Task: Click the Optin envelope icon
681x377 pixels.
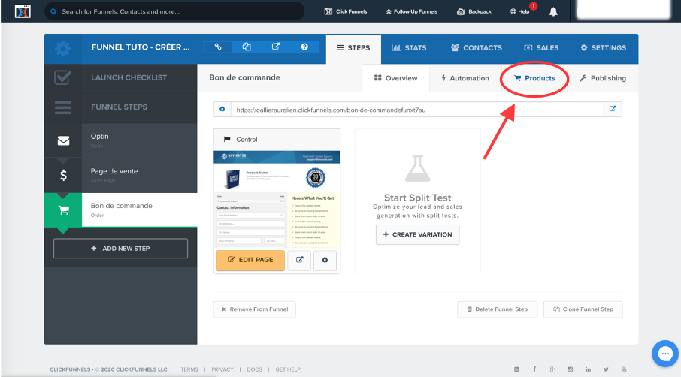Action: tap(63, 140)
